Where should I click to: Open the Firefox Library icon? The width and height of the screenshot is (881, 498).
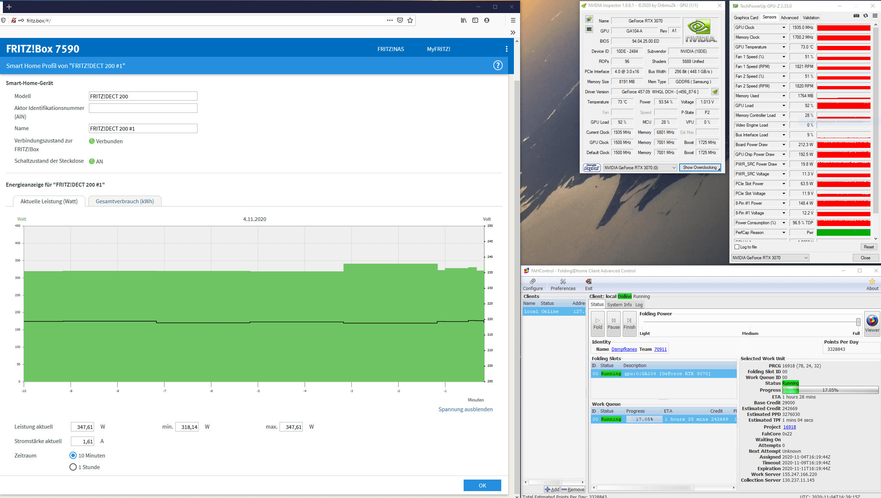(x=464, y=20)
